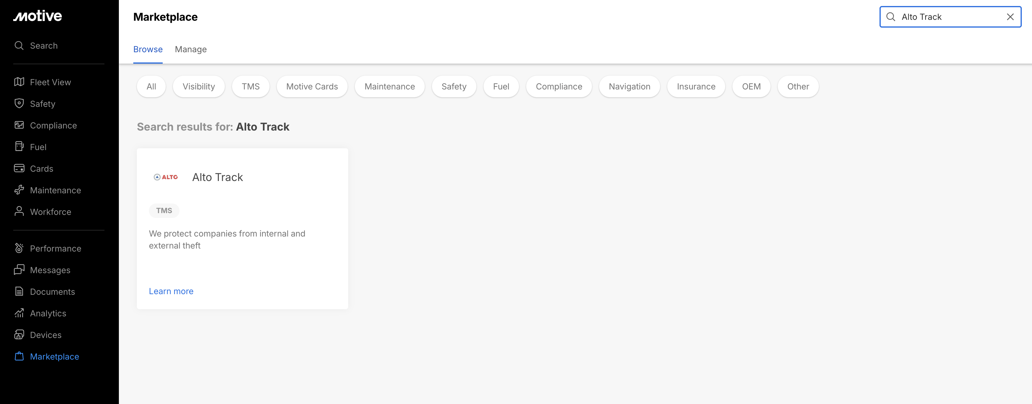Filter by Insurance category

pos(696,86)
